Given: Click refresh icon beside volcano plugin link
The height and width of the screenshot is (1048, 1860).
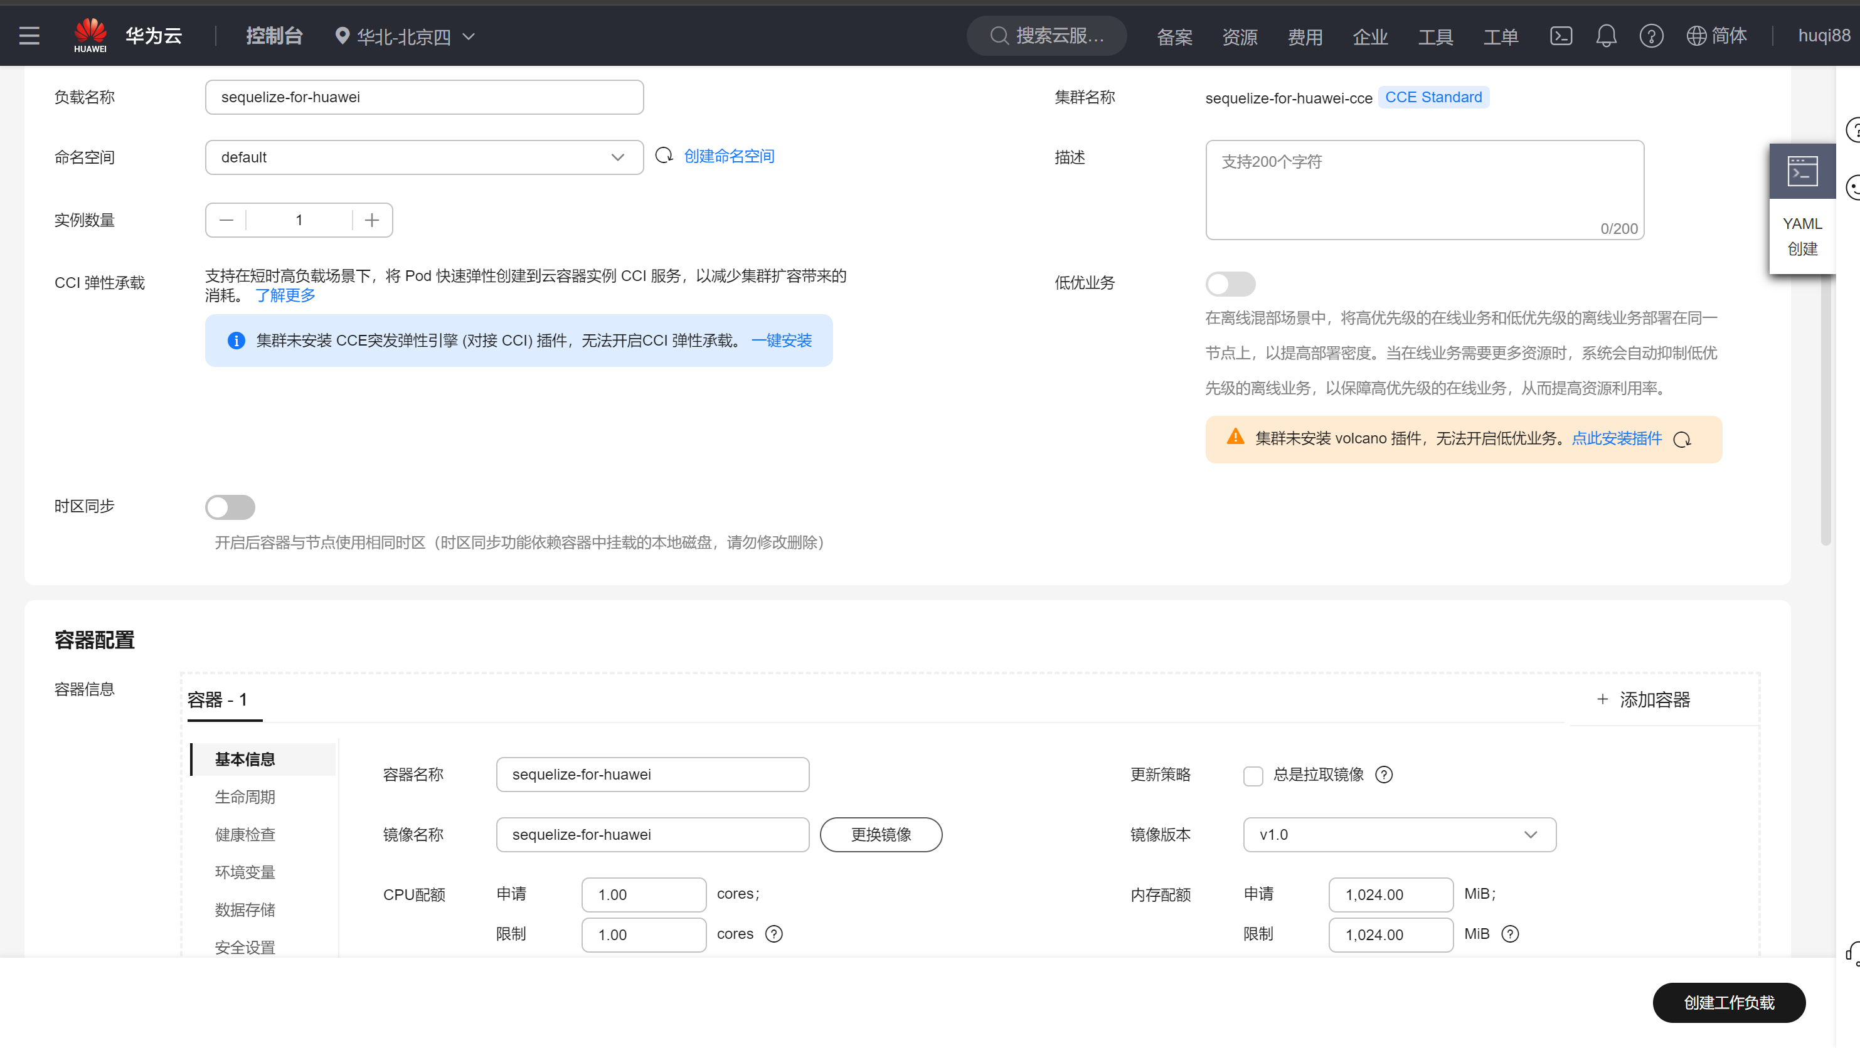Looking at the screenshot, I should coord(1682,440).
